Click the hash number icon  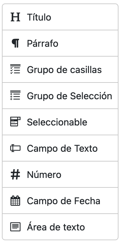pyautogui.click(x=15, y=174)
